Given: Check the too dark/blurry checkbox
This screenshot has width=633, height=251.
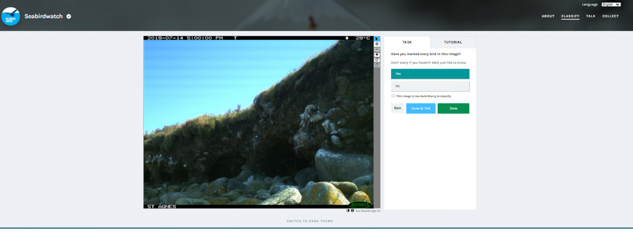Looking at the screenshot, I should [x=393, y=96].
